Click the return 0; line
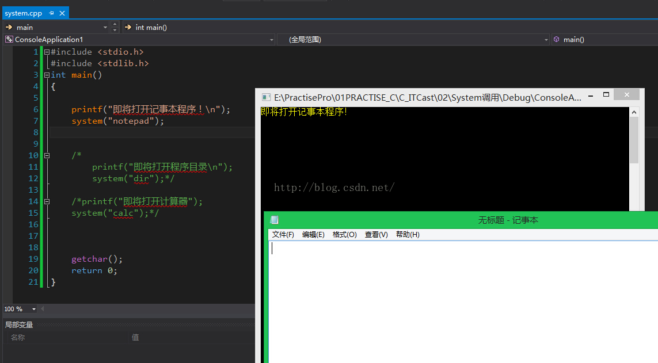This screenshot has width=658, height=363. pyautogui.click(x=94, y=271)
